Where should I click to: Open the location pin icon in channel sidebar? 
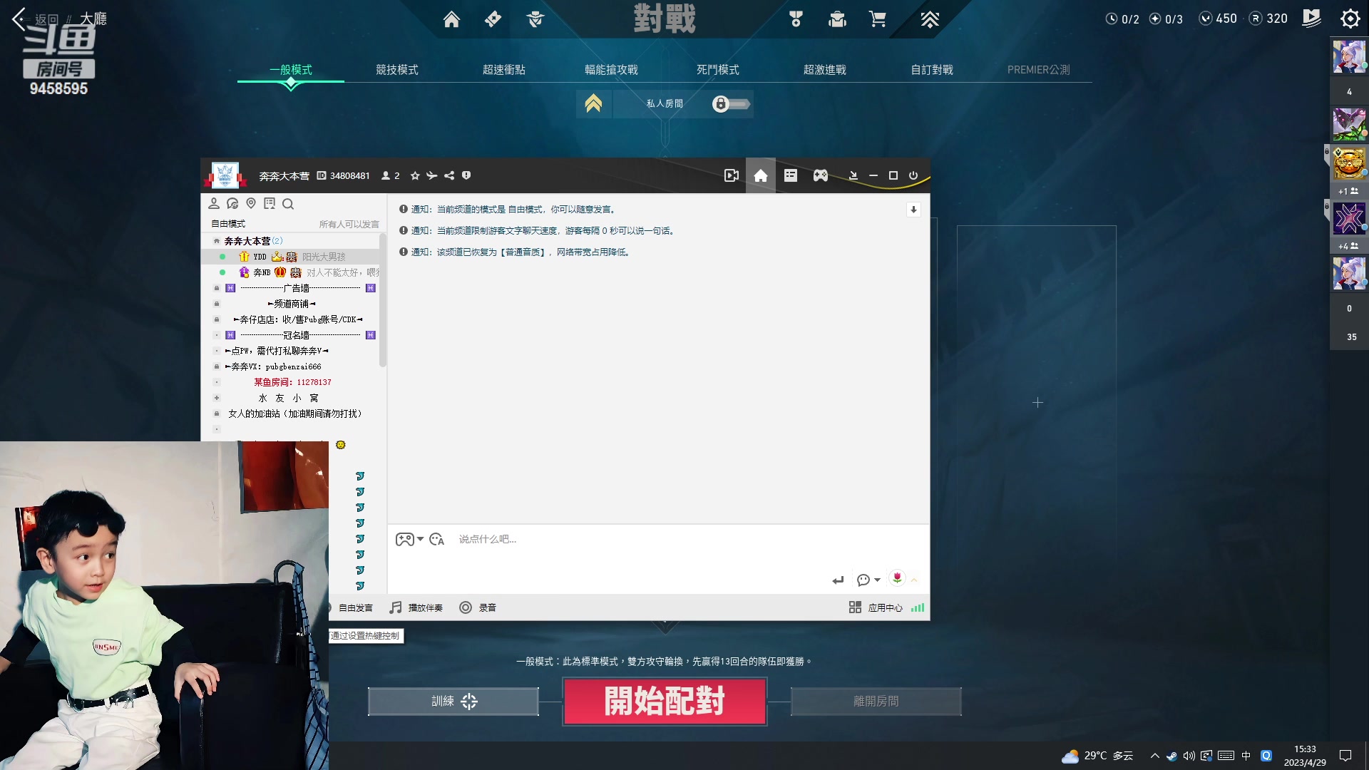[251, 204]
